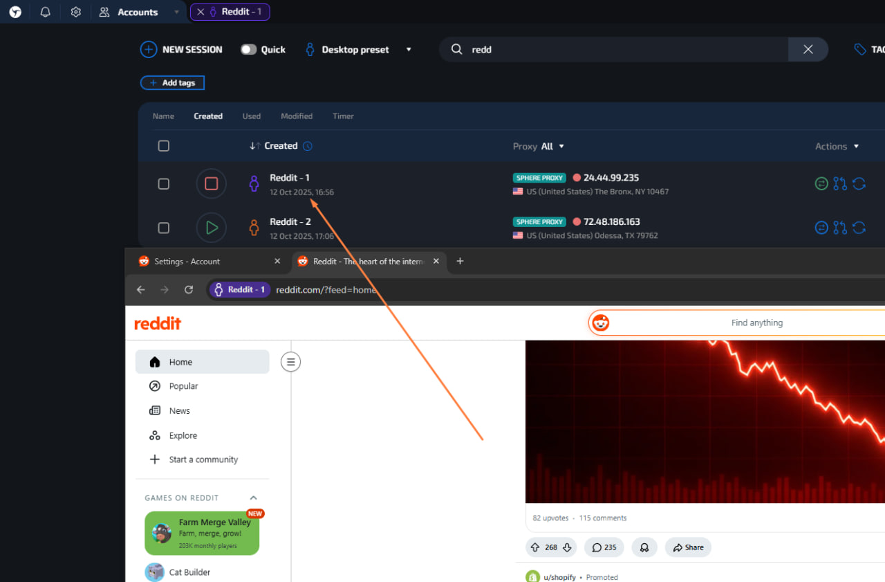Expand the Desktop preset dropdown arrow
Image resolution: width=885 pixels, height=582 pixels.
409,49
